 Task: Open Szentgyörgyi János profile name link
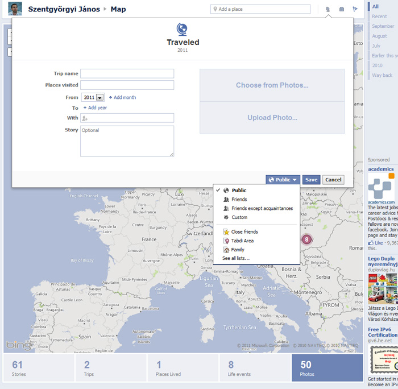pos(64,9)
